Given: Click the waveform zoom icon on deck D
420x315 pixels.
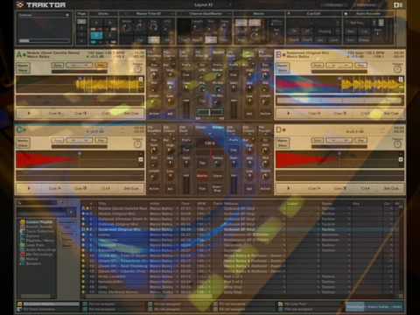Looking at the screenshot, I should pyautogui.click(x=401, y=159).
